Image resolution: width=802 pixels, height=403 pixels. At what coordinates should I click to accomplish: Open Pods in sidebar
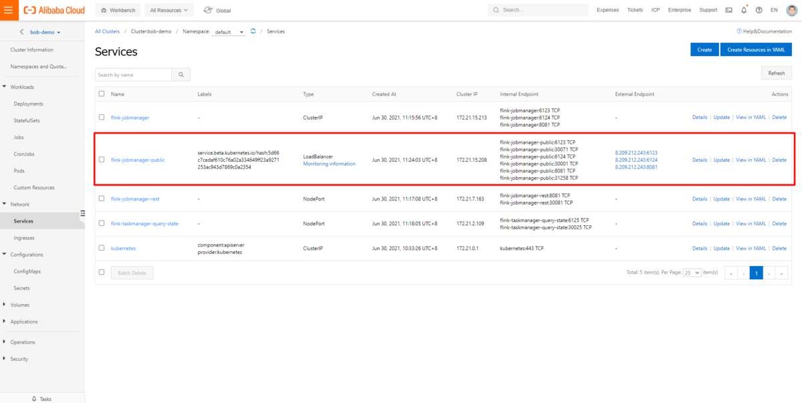point(19,170)
